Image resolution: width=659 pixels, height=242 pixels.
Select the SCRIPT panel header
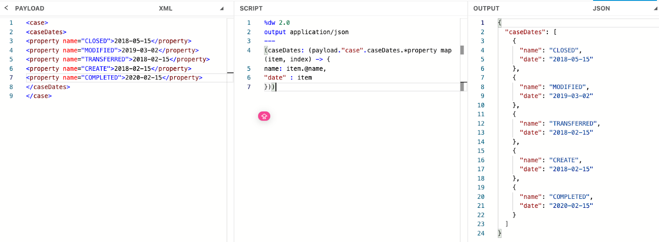click(x=251, y=8)
